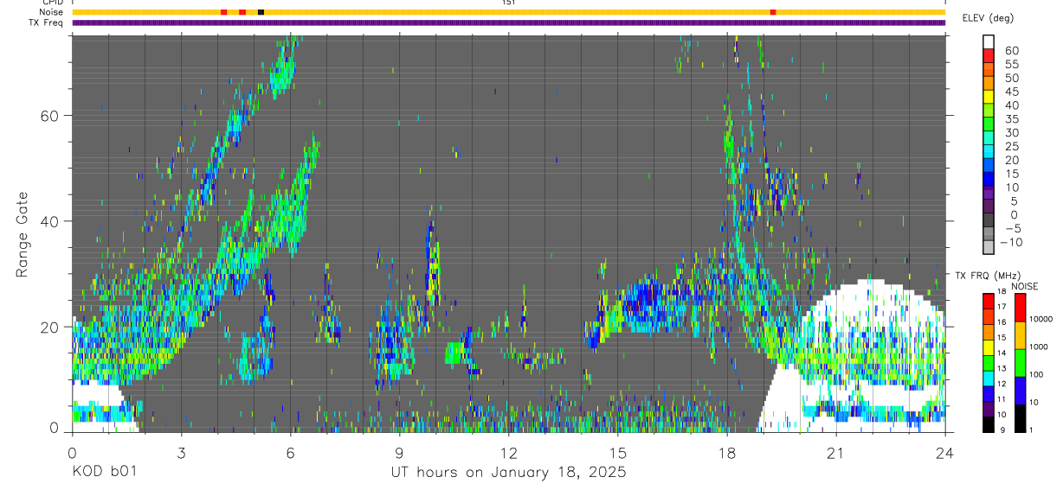Click the Noise row label at top left
Viewport: 1063px width, 490px height.
coord(52,12)
